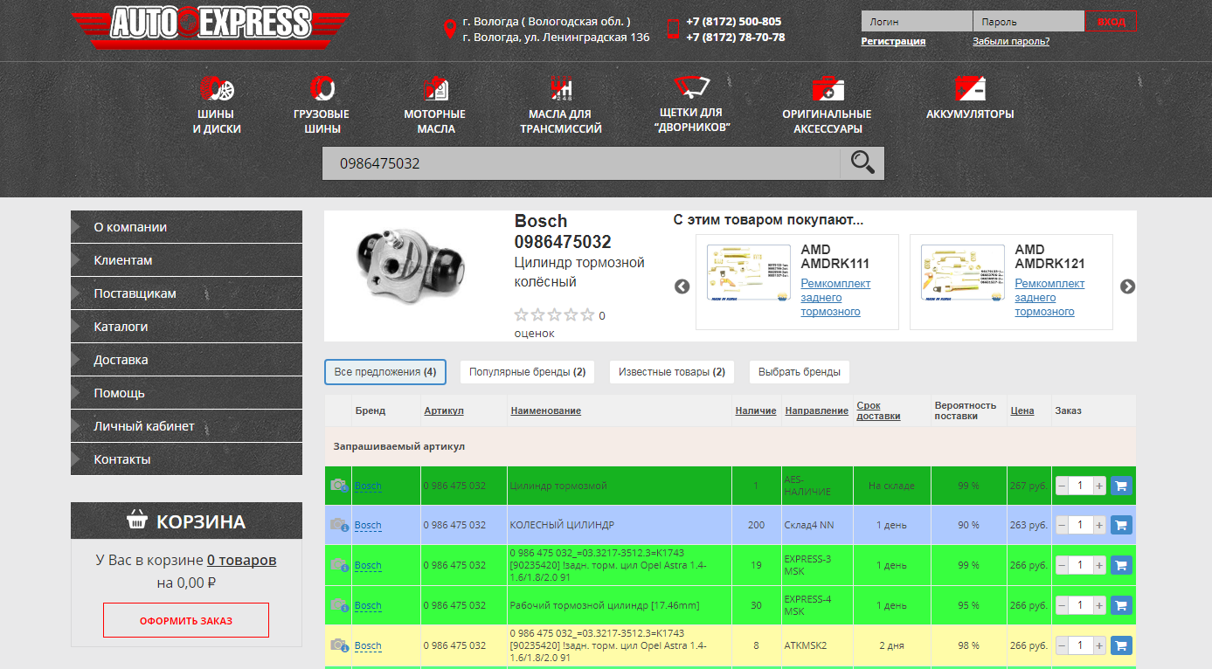Show previous related product with left arrow
Screen dimensions: 1212x669
[x=682, y=286]
